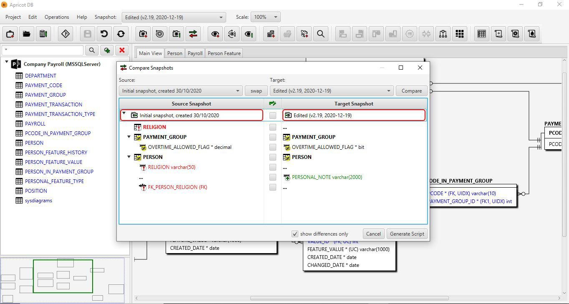Image resolution: width=569 pixels, height=304 pixels.
Task: Click the grid layout toolbar icon
Action: (x=460, y=34)
